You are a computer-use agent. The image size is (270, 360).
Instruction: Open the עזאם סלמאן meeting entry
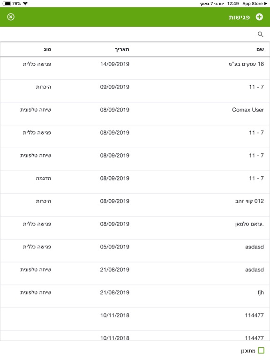tap(135, 228)
